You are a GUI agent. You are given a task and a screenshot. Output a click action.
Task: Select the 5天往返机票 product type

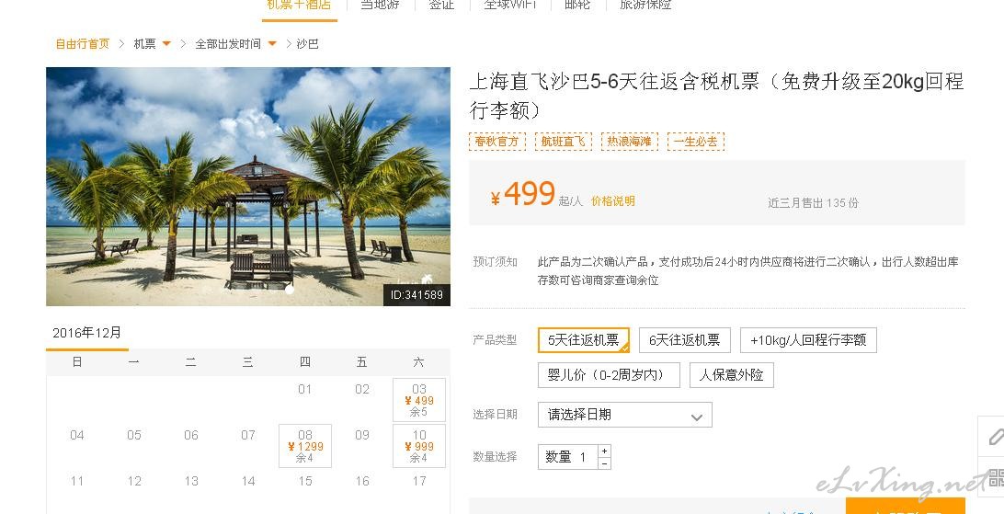584,340
